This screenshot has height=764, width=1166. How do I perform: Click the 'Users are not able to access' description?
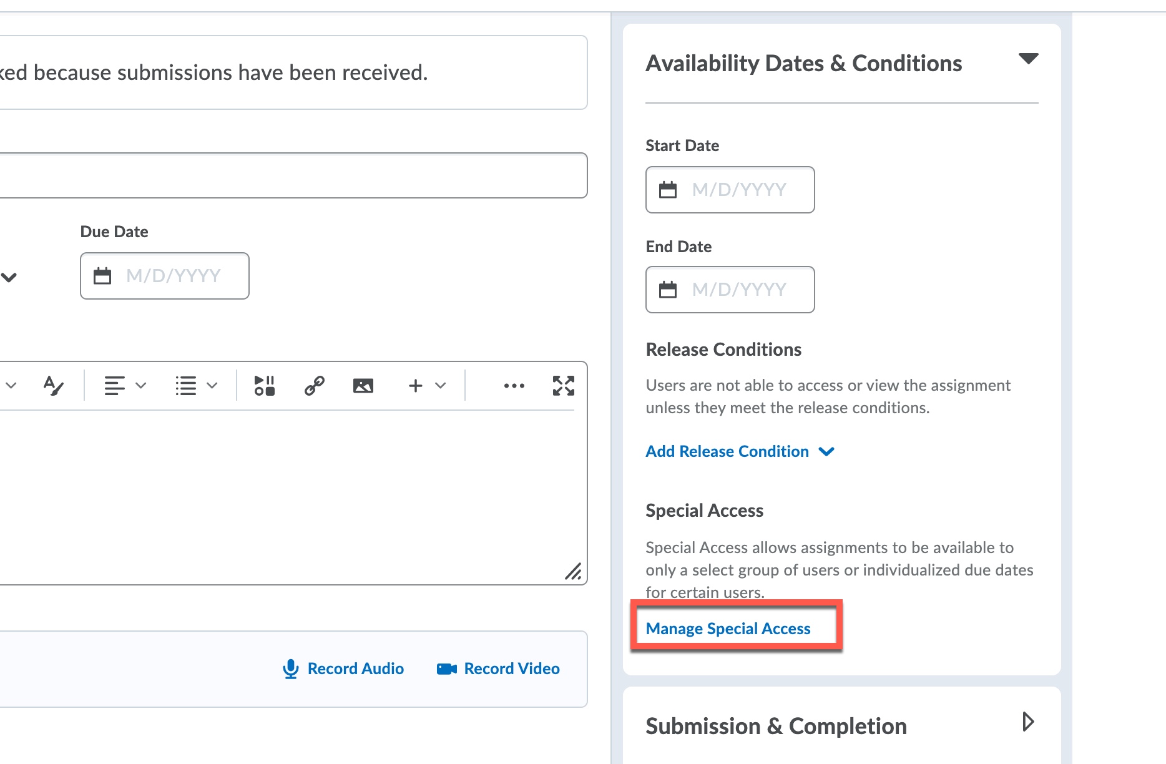pos(828,396)
